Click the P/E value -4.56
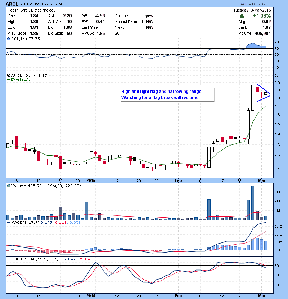Viewport: 288px width, 299px height. click(x=100, y=16)
